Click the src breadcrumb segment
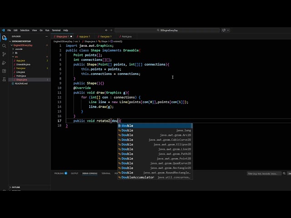This screenshot has height=218, width=291. pos(76,41)
